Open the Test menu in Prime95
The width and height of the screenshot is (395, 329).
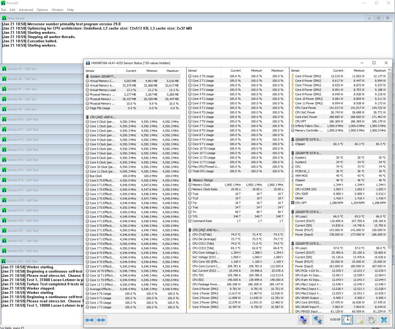coord(3,10)
